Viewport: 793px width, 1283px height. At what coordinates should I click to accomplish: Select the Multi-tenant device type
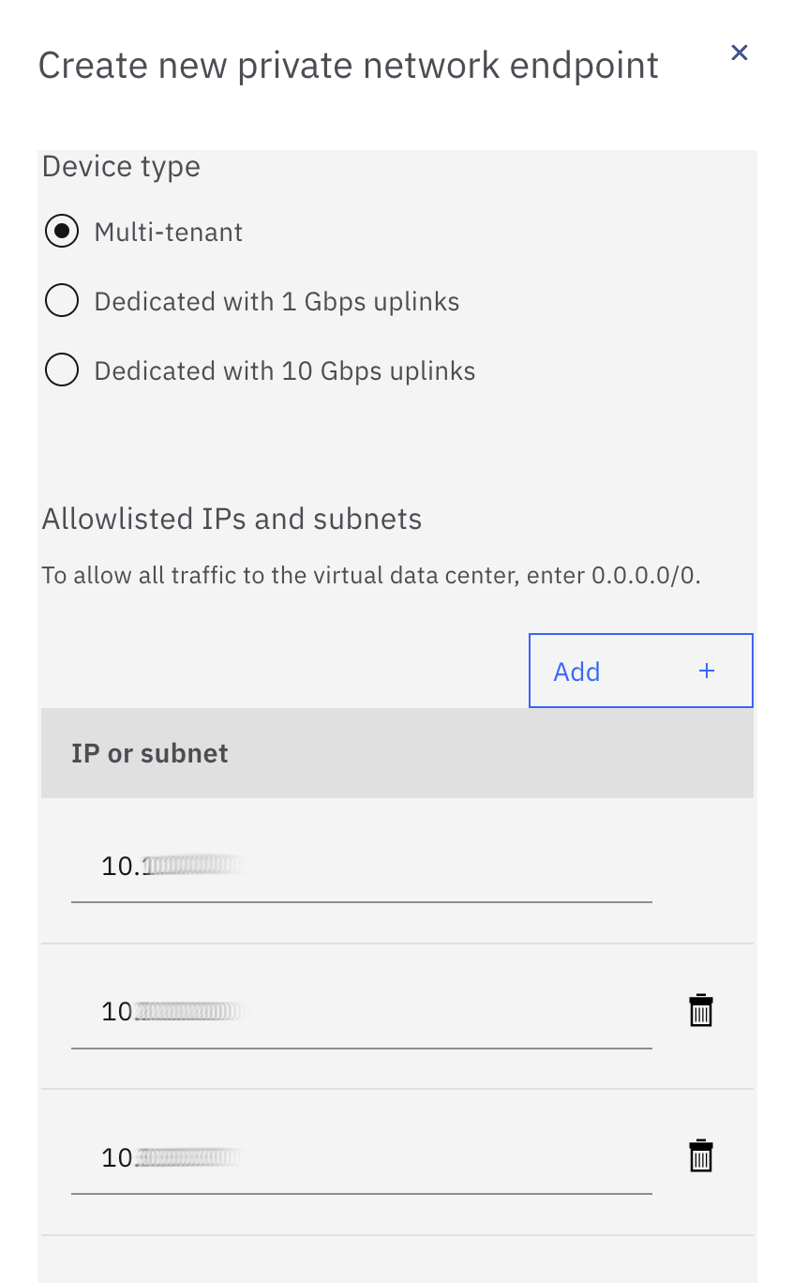62,232
